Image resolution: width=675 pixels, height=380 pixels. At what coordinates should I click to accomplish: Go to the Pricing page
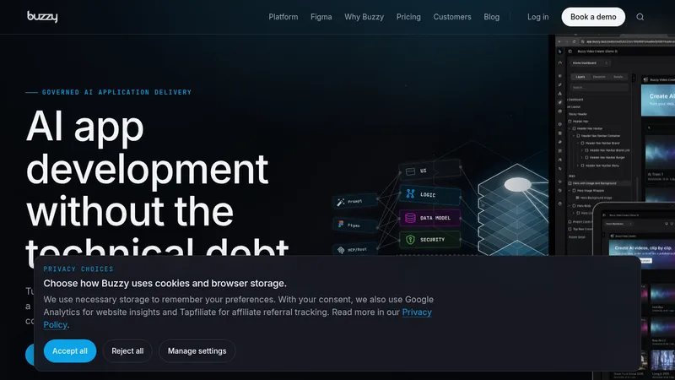pyautogui.click(x=408, y=17)
